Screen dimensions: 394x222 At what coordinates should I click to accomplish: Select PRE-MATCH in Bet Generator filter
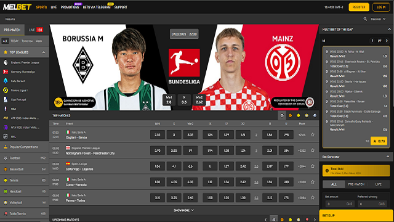[x=356, y=184]
